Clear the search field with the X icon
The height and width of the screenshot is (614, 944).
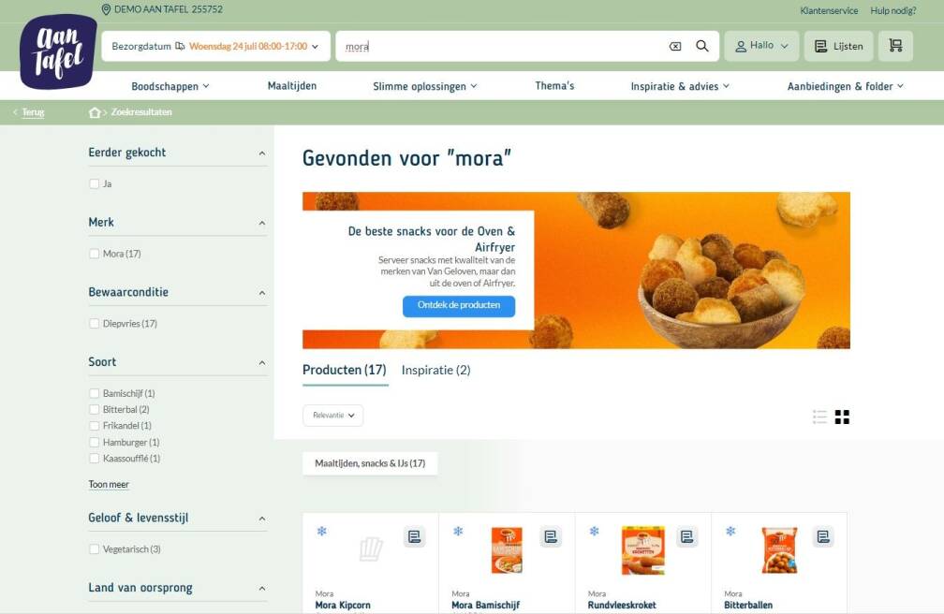click(x=675, y=47)
